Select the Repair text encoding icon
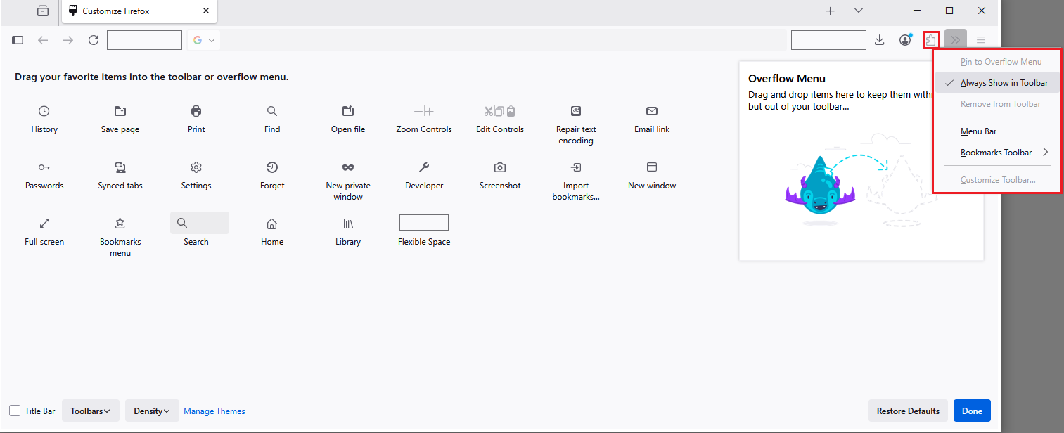1064x433 pixels. [x=576, y=111]
